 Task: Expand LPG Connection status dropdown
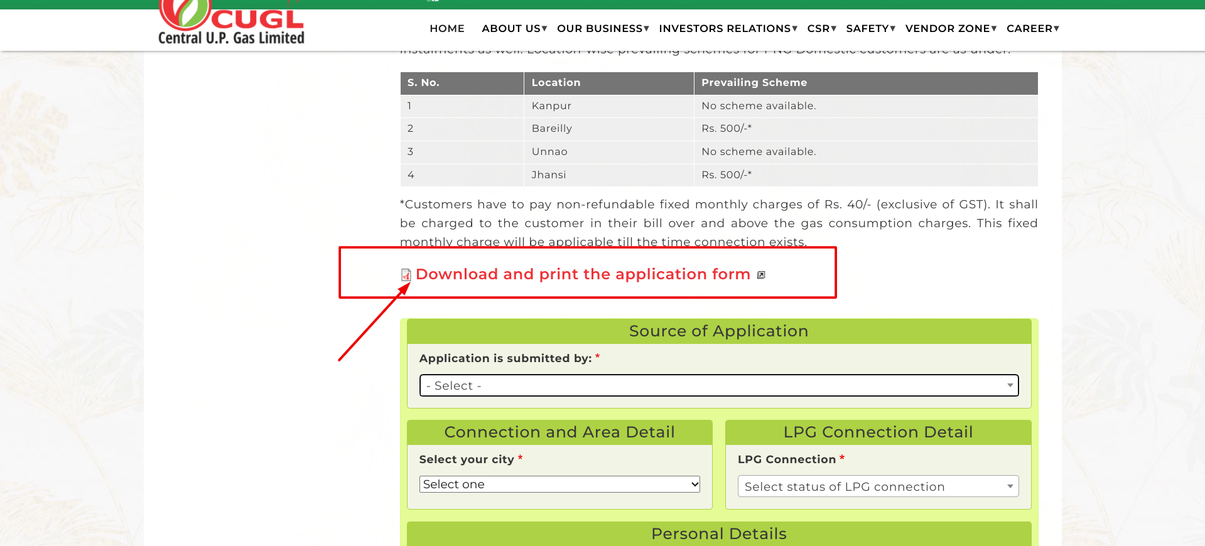tap(877, 486)
